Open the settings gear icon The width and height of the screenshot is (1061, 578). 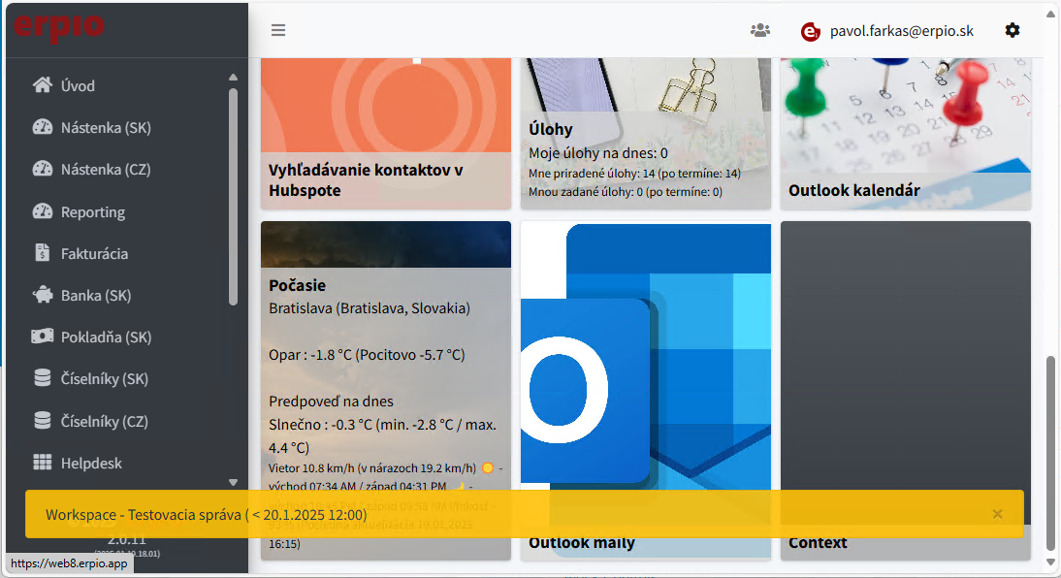[1013, 30]
